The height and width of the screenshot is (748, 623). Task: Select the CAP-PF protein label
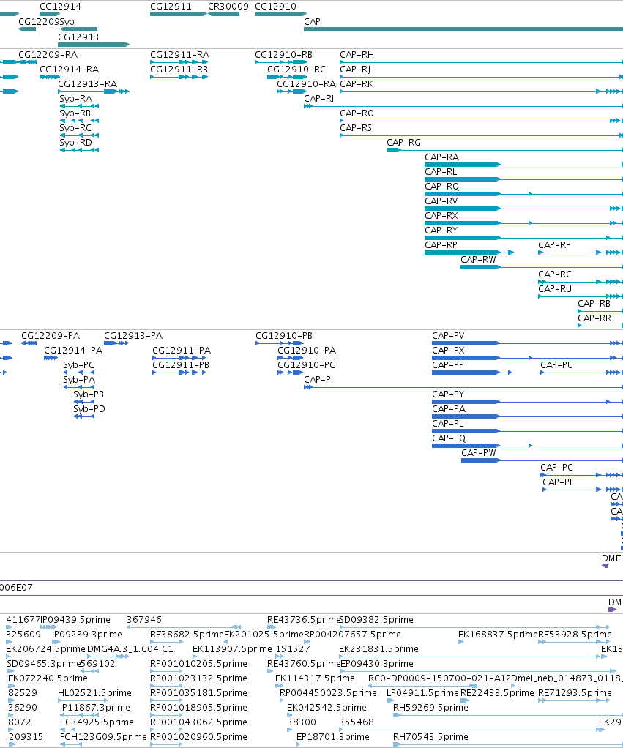pyautogui.click(x=558, y=482)
